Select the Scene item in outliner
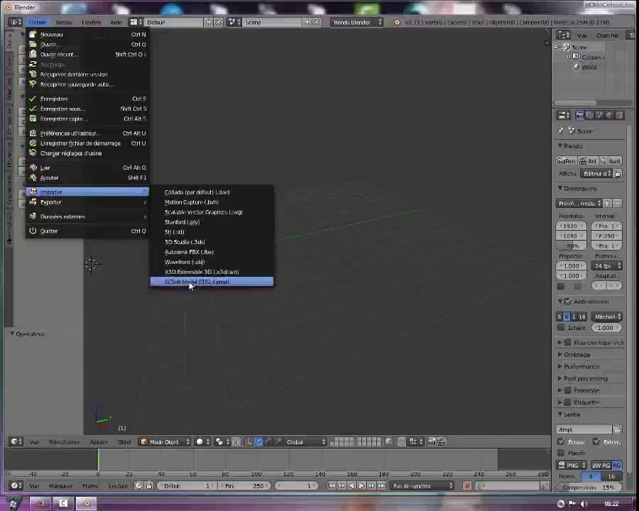This screenshot has width=639, height=511. (x=579, y=48)
